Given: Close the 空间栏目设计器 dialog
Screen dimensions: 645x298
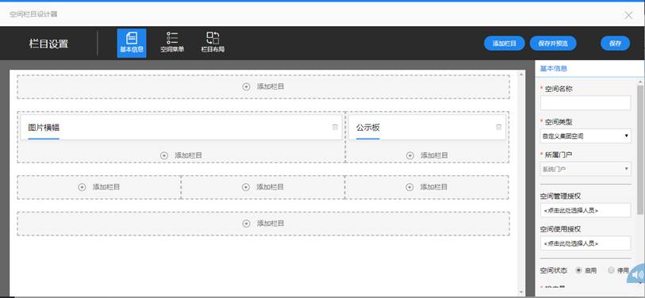Looking at the screenshot, I should [628, 15].
